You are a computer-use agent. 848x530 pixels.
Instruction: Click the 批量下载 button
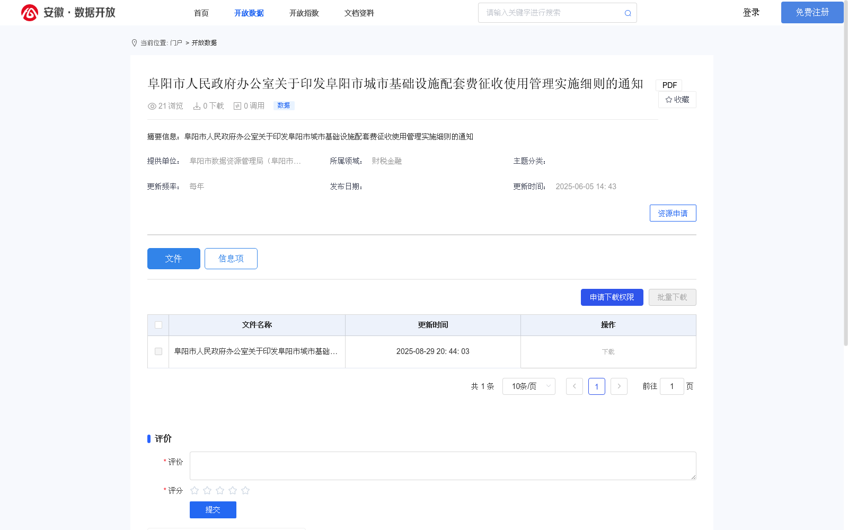(673, 297)
